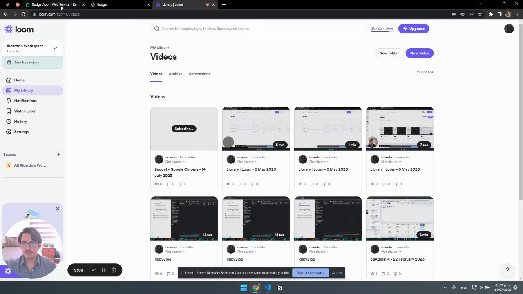Open All Ricardo's Workspace space

click(30, 165)
